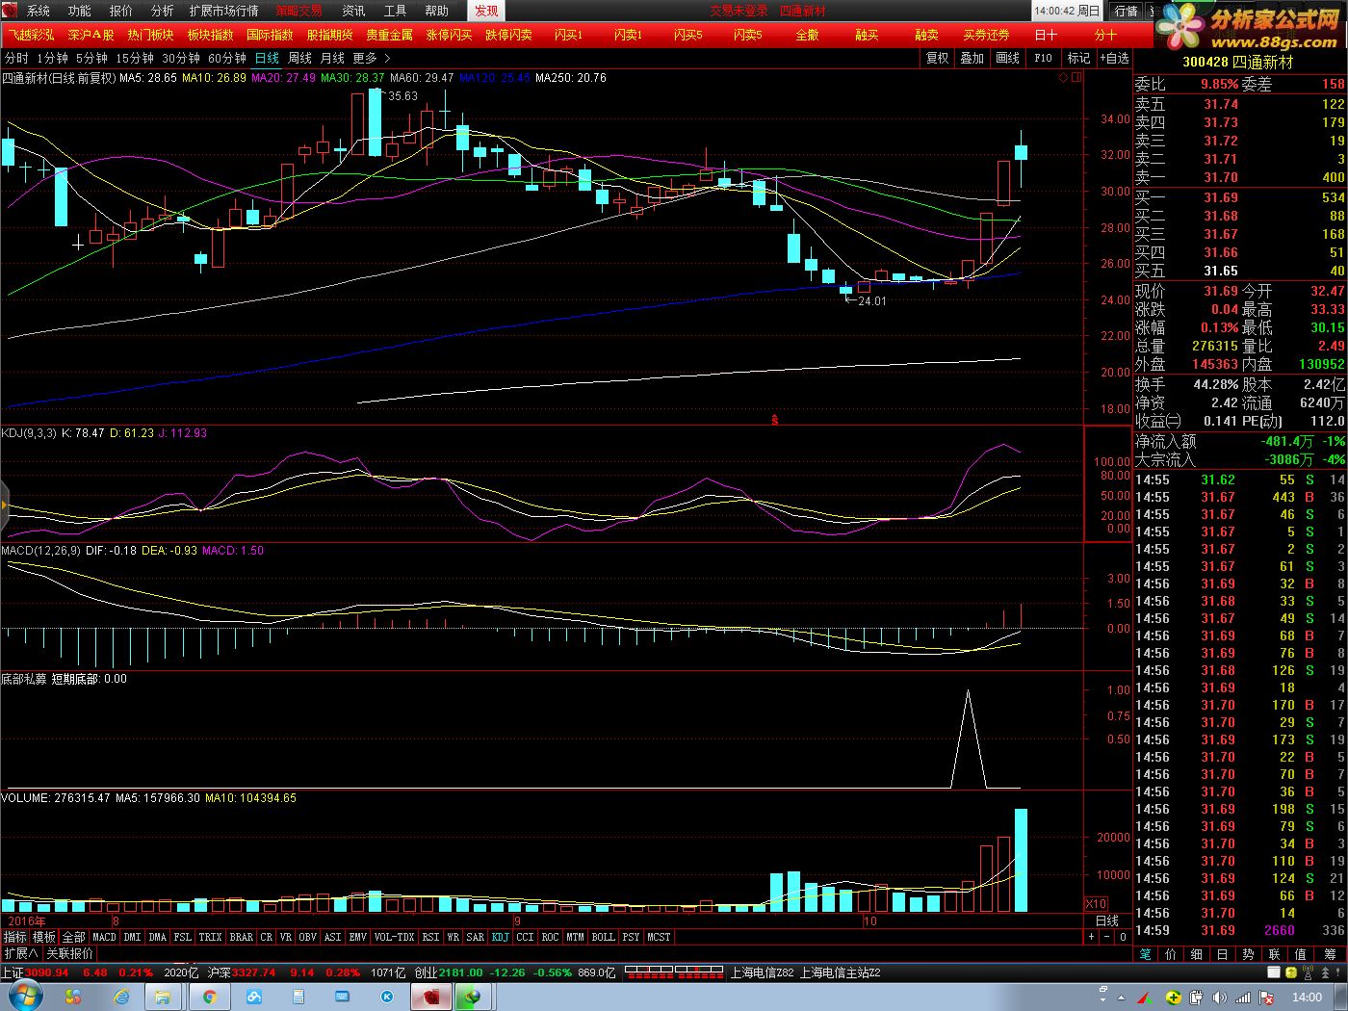The image size is (1348, 1011).
Task: Click the 叠加 overlay button
Action: pyautogui.click(x=972, y=58)
